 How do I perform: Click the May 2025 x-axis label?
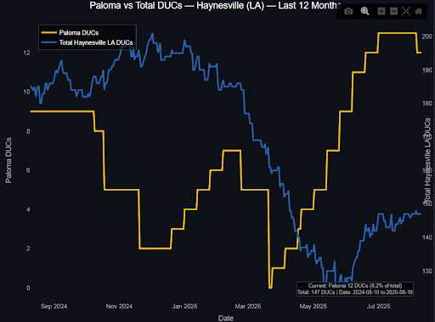coord(314,306)
